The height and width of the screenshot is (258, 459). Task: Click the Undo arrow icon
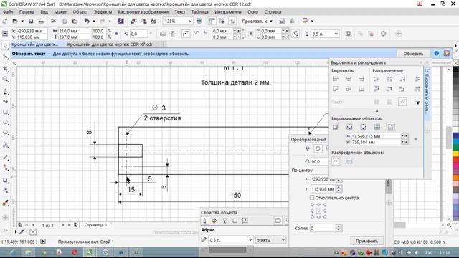[87, 21]
